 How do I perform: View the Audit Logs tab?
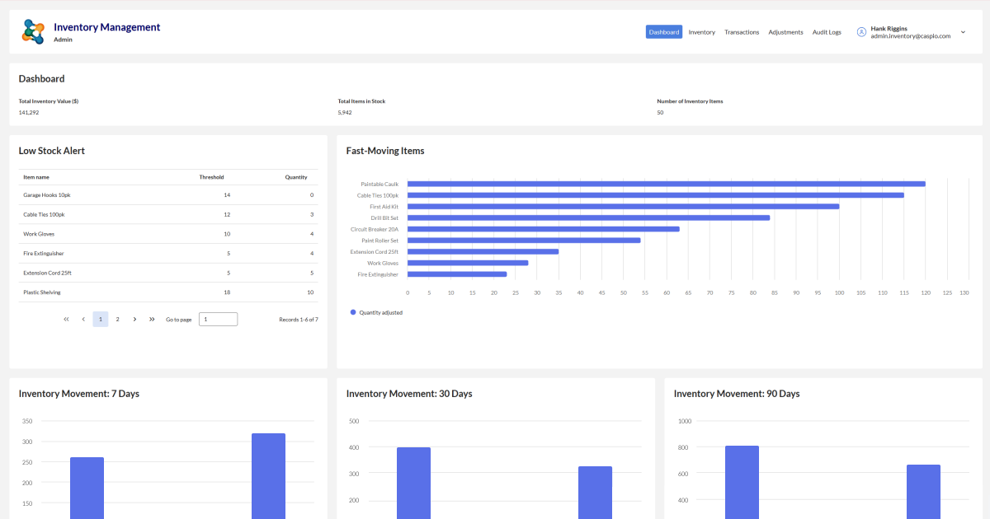(x=827, y=32)
